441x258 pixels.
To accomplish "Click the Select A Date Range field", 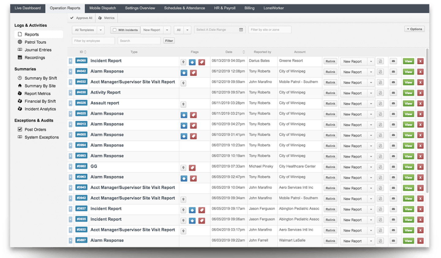I will [x=220, y=30].
